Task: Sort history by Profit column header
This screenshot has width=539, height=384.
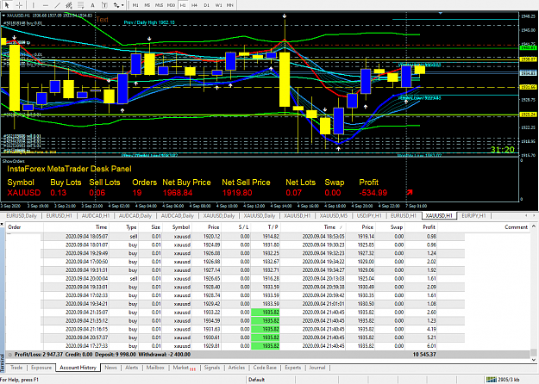Action: pyautogui.click(x=429, y=227)
